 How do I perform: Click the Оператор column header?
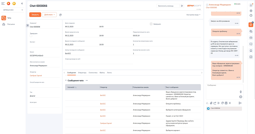click(x=103, y=87)
